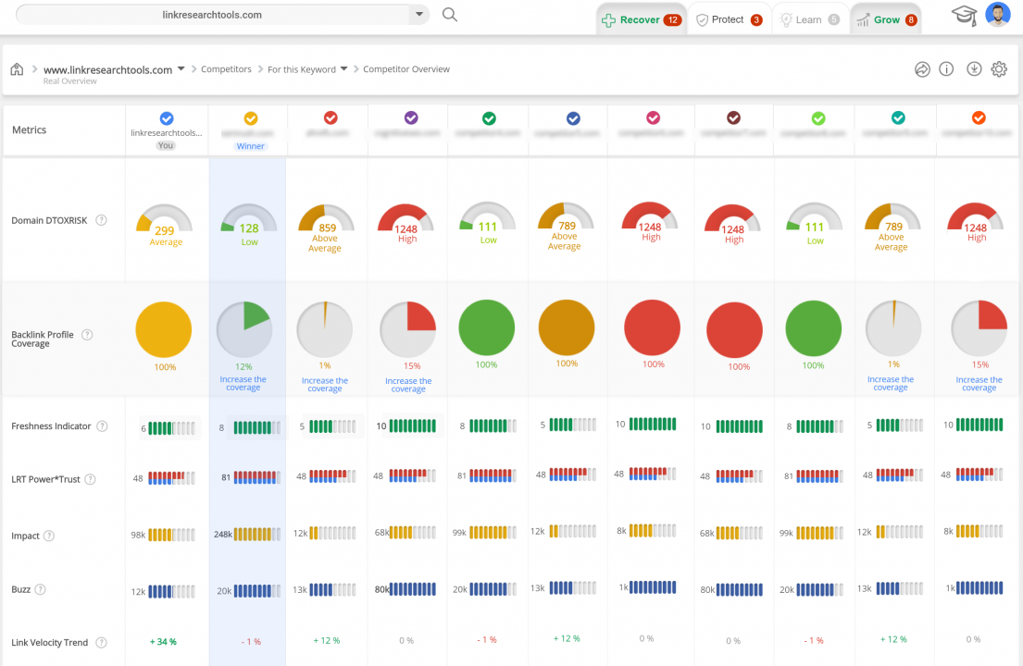The width and height of the screenshot is (1023, 666).
Task: Click the Impact row label
Action: [x=25, y=536]
